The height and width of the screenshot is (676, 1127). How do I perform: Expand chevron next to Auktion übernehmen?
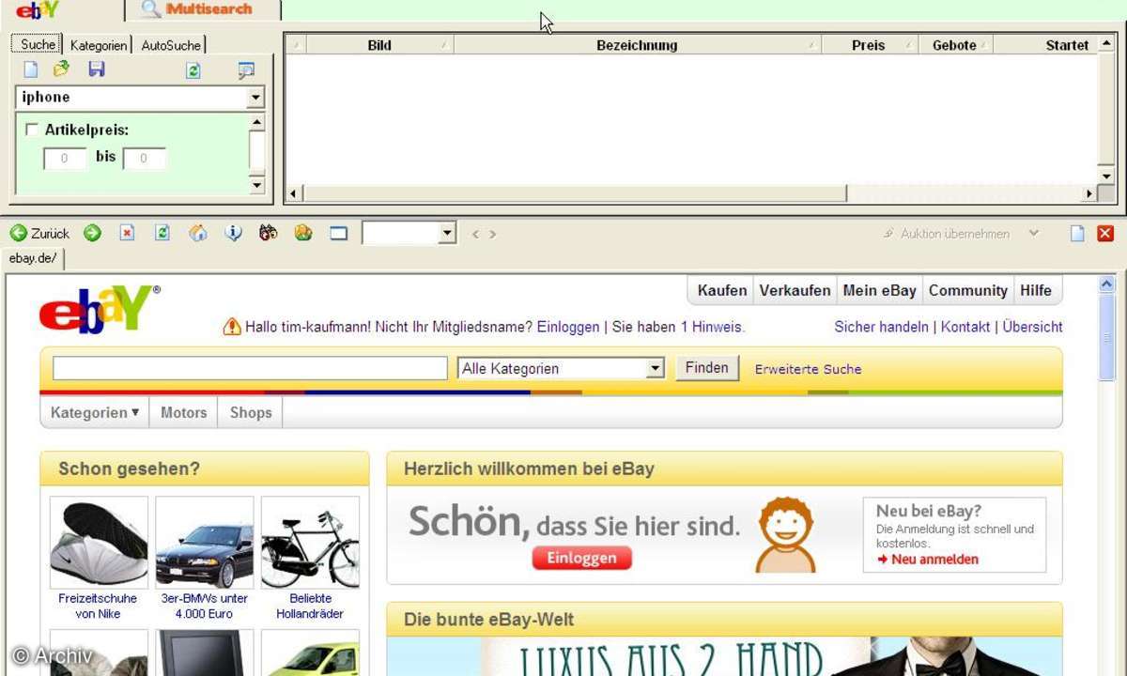pos(1034,233)
